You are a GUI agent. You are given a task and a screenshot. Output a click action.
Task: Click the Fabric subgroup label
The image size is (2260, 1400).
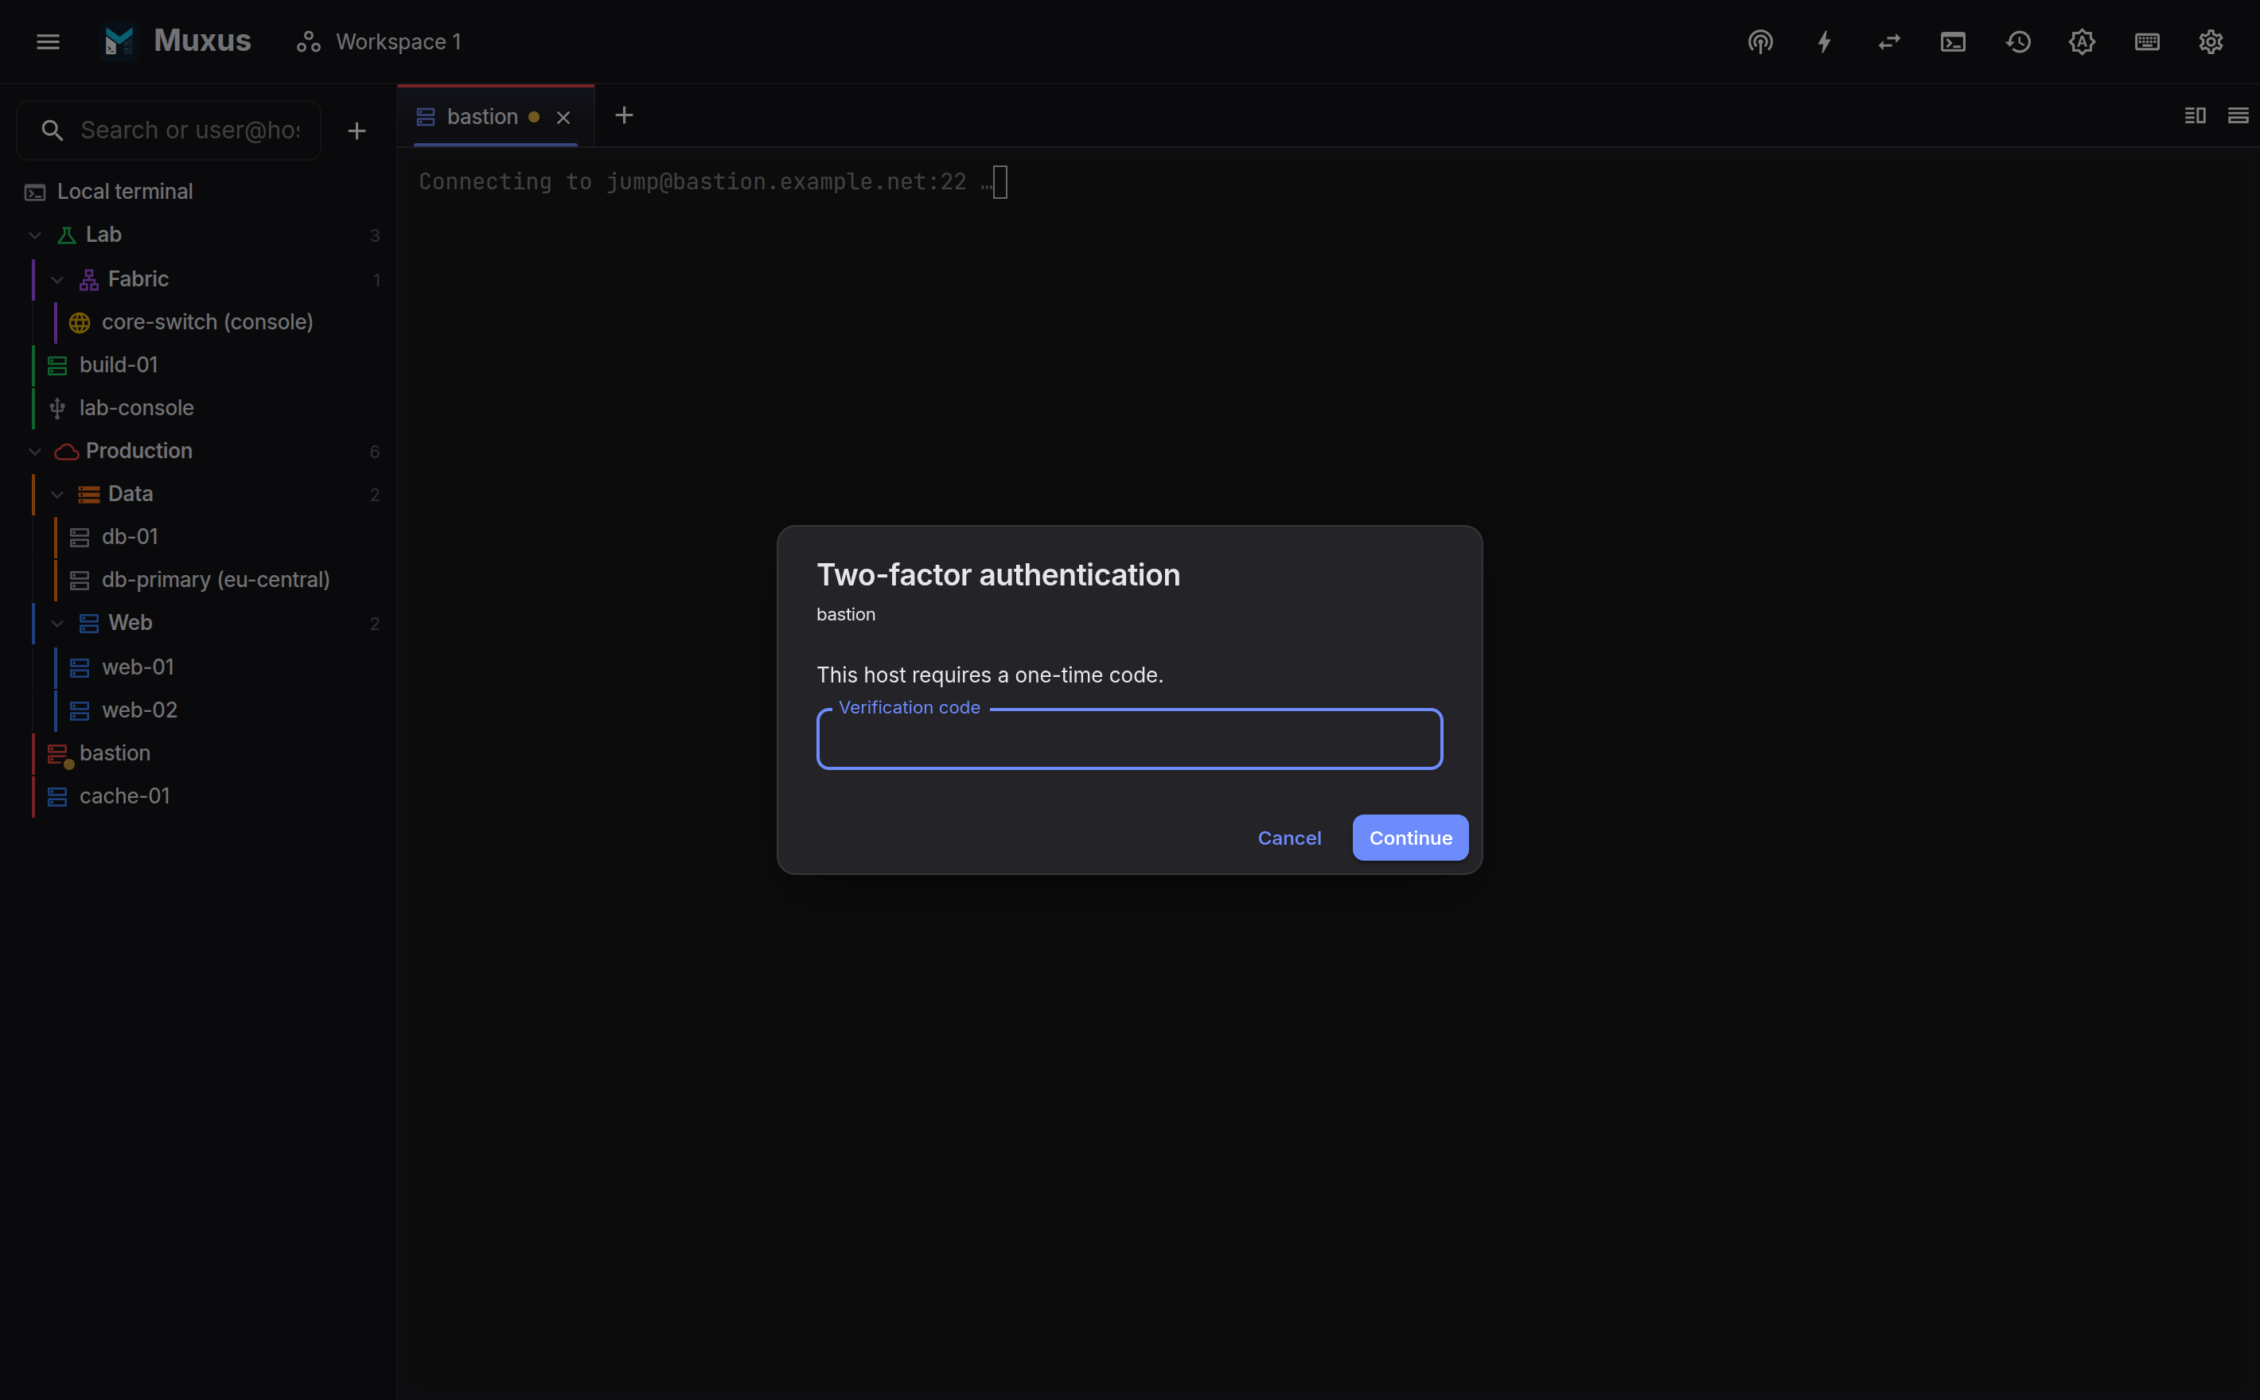coord(138,278)
